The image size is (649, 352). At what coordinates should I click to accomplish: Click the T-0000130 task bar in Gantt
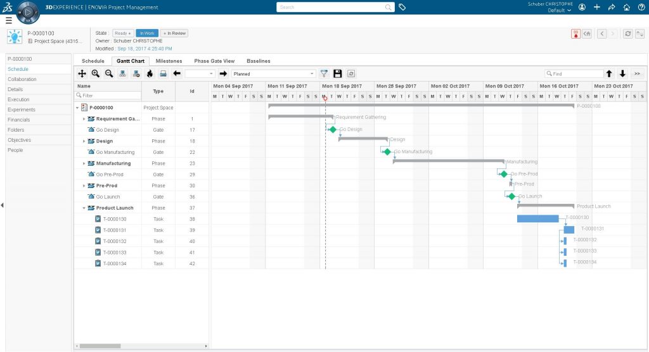point(537,218)
